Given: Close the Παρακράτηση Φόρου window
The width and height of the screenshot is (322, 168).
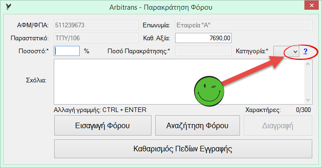Looking at the screenshot, I should (311, 6).
